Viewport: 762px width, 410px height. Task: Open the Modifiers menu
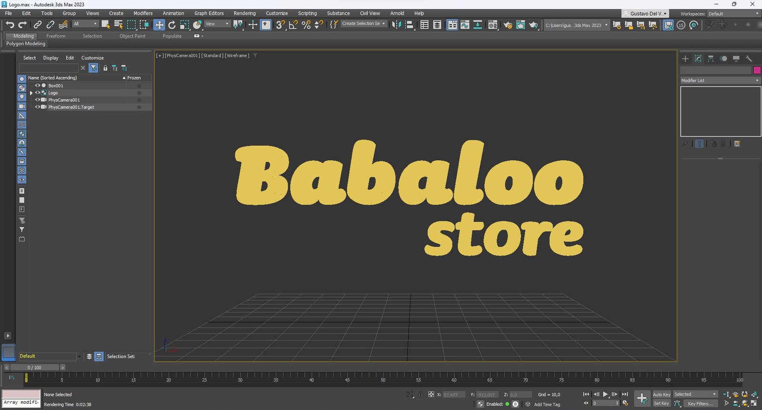143,13
